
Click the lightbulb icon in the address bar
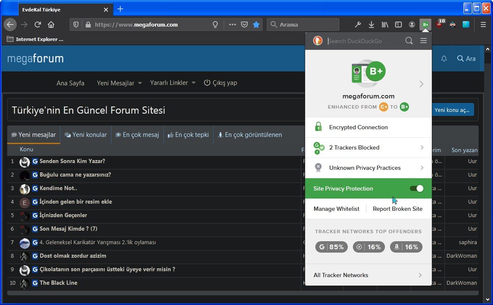click(215, 25)
